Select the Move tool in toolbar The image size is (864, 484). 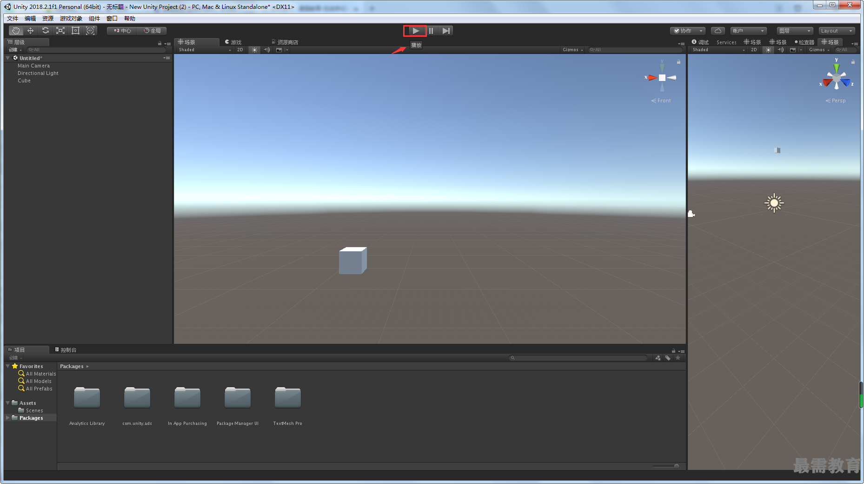[x=31, y=31]
